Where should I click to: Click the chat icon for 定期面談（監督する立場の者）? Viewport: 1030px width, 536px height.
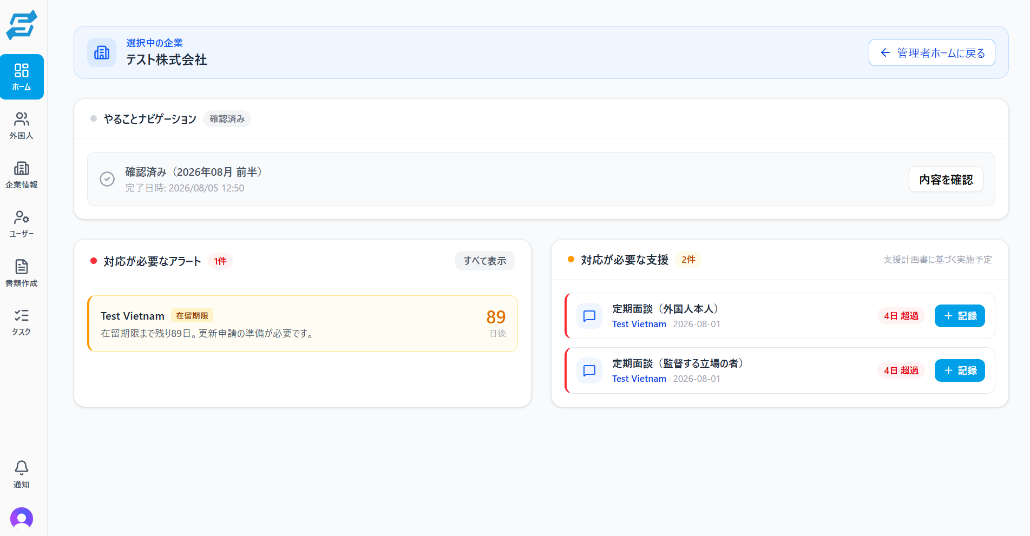point(589,370)
